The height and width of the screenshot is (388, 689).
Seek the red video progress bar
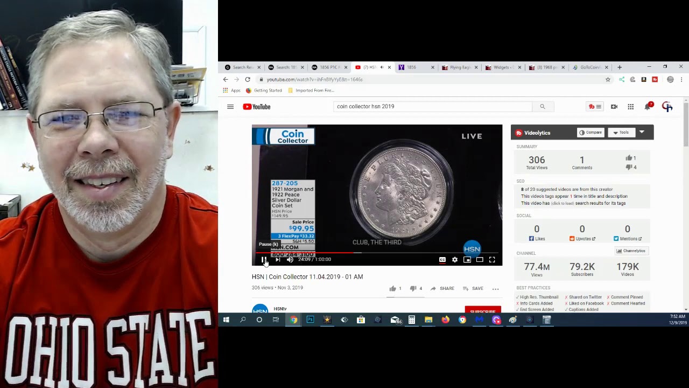[x=377, y=252]
